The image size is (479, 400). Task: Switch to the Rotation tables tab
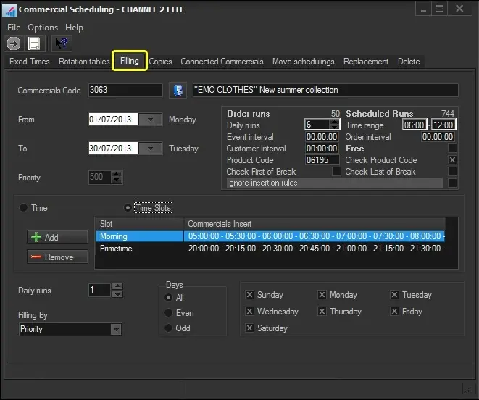click(x=84, y=62)
